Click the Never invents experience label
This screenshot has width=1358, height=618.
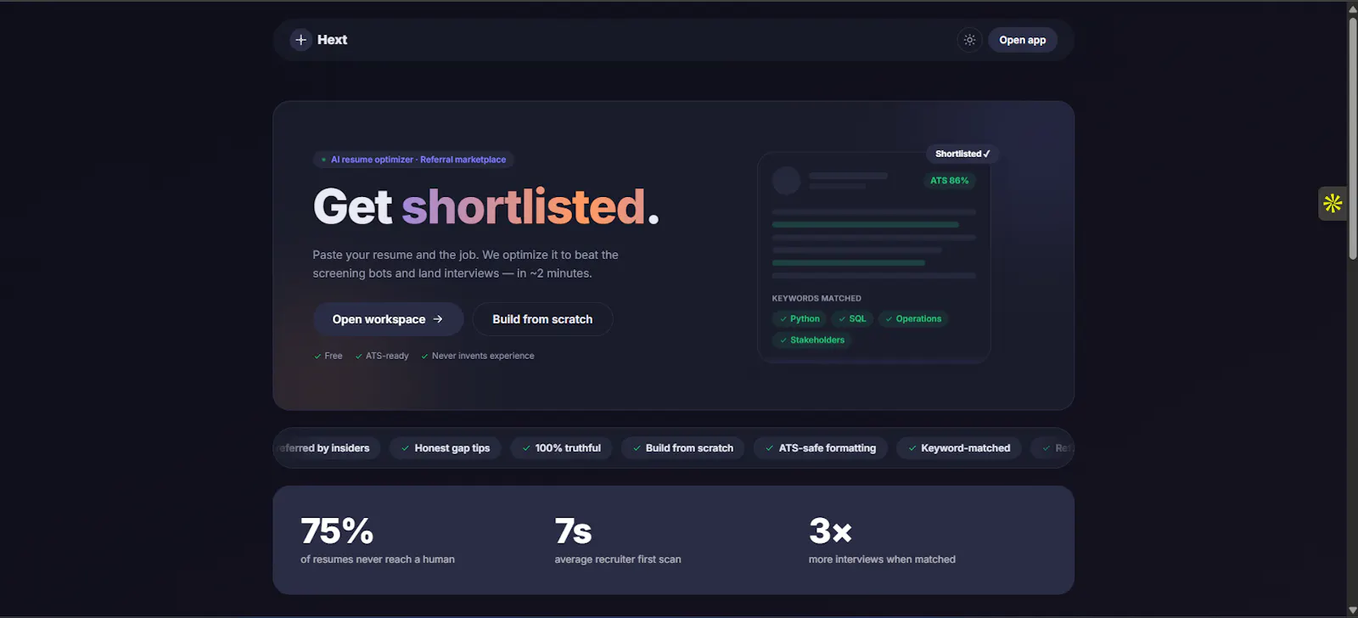click(x=478, y=356)
